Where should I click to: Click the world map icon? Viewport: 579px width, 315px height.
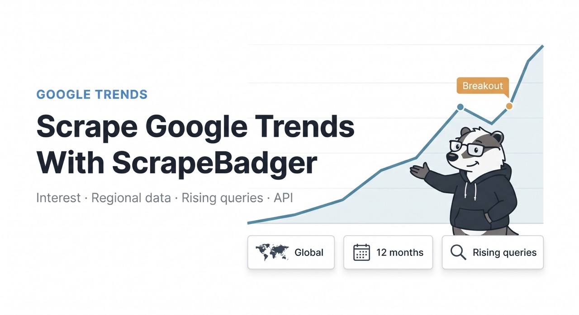point(272,252)
